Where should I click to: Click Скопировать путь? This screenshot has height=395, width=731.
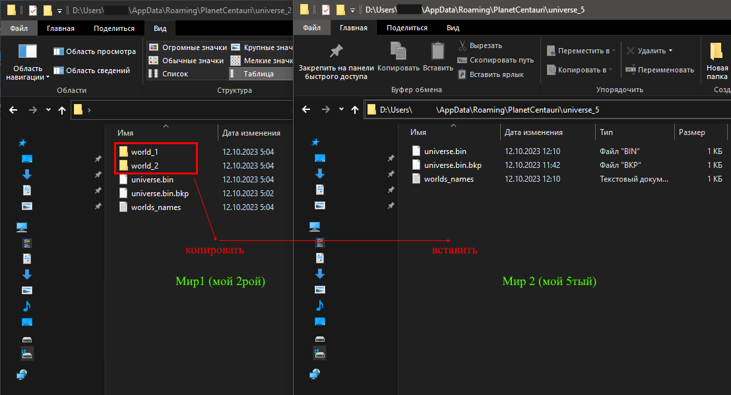click(495, 60)
